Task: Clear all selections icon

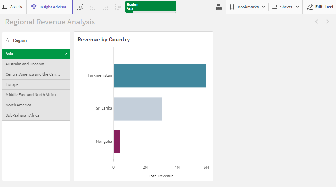Action: tap(118, 7)
